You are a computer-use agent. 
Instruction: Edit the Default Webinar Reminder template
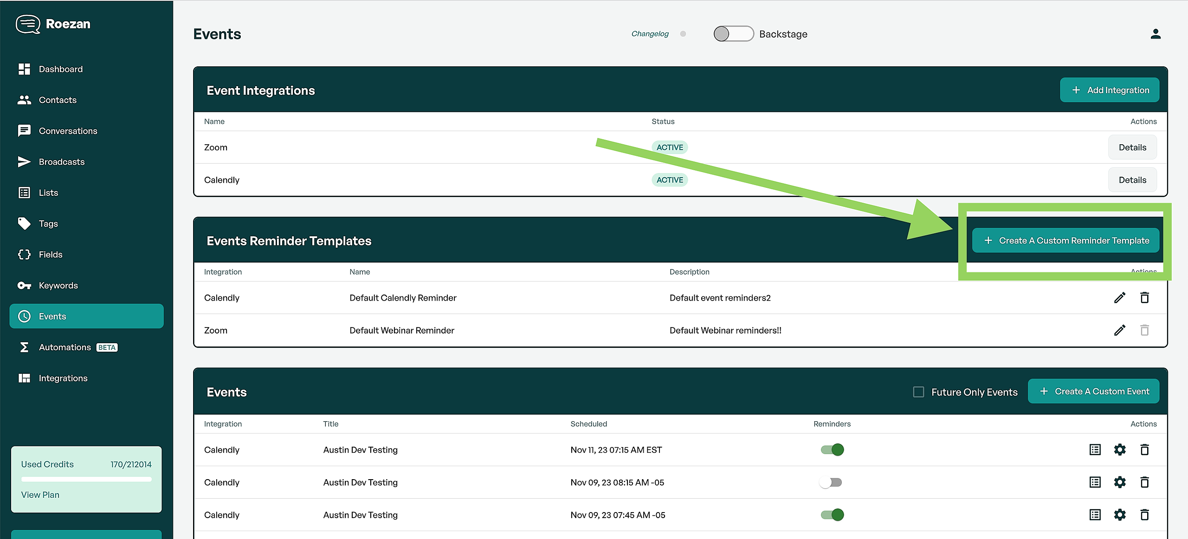point(1119,330)
